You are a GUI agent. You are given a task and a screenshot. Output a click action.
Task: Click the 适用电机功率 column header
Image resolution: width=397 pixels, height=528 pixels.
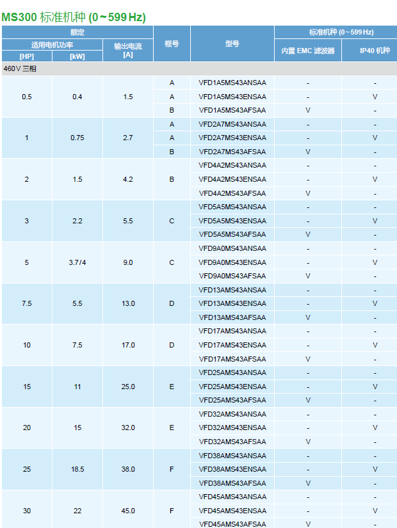52,45
